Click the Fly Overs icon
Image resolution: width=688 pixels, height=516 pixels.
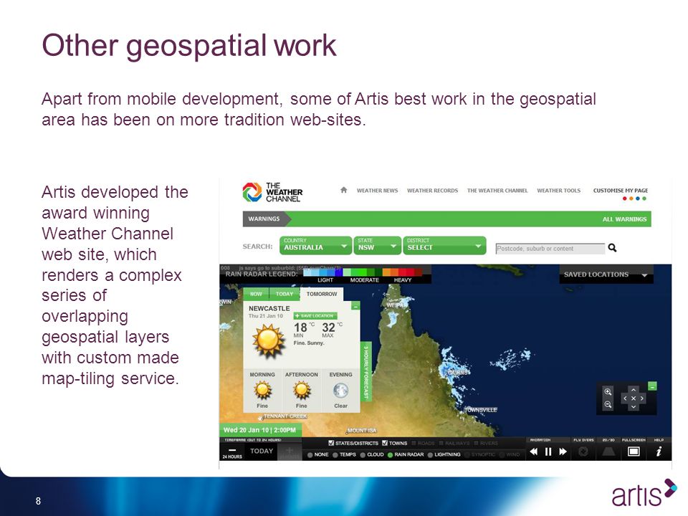583,451
